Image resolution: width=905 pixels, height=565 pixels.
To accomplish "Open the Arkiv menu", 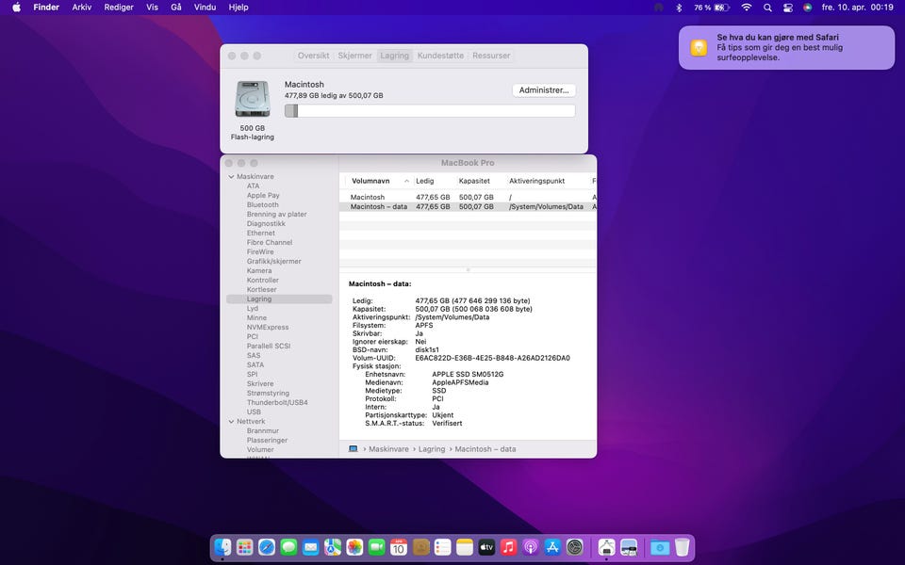I will (82, 8).
